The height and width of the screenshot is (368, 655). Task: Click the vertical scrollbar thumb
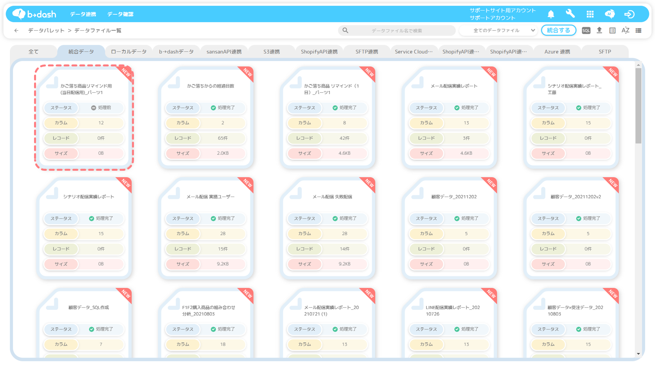pyautogui.click(x=638, y=106)
